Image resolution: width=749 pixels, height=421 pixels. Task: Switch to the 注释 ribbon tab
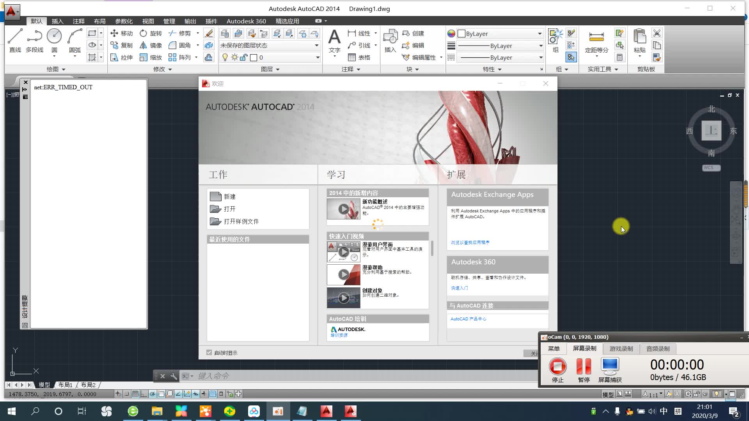click(78, 21)
